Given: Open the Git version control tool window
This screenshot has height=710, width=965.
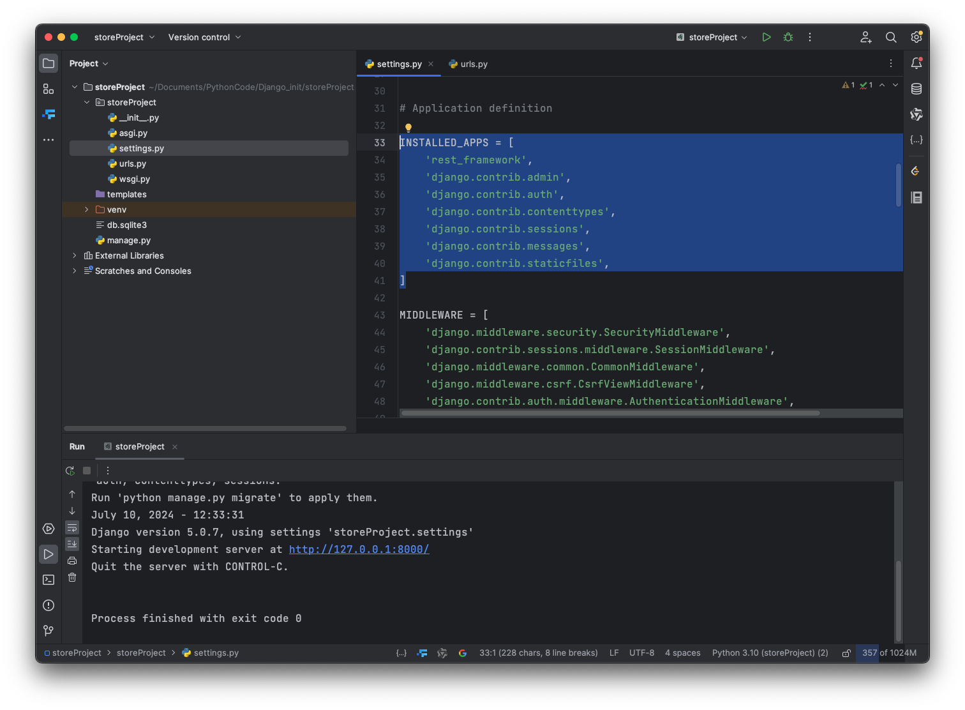Looking at the screenshot, I should point(49,631).
